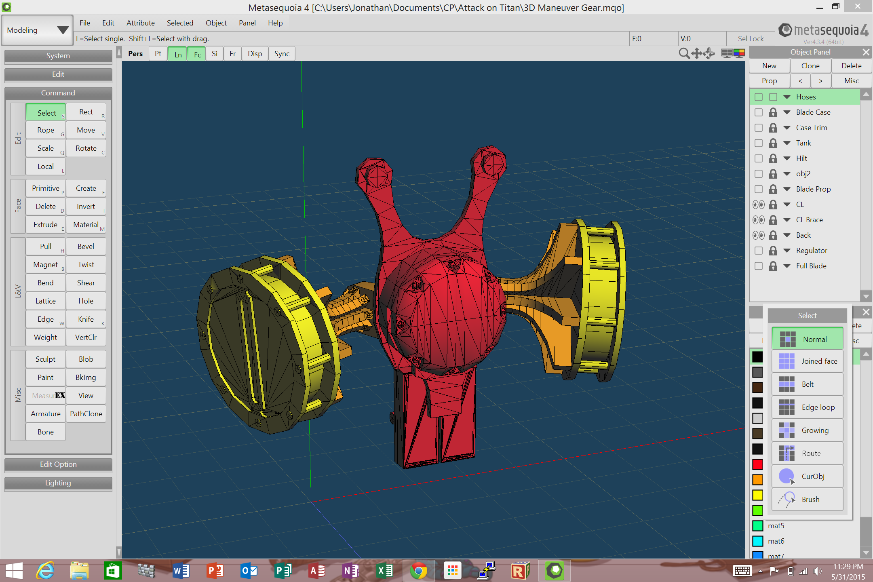Click the Knife command button
873x582 pixels.
[86, 319]
